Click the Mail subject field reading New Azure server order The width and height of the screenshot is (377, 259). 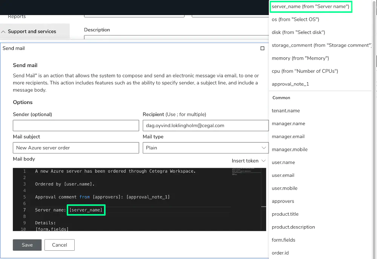tap(75, 148)
